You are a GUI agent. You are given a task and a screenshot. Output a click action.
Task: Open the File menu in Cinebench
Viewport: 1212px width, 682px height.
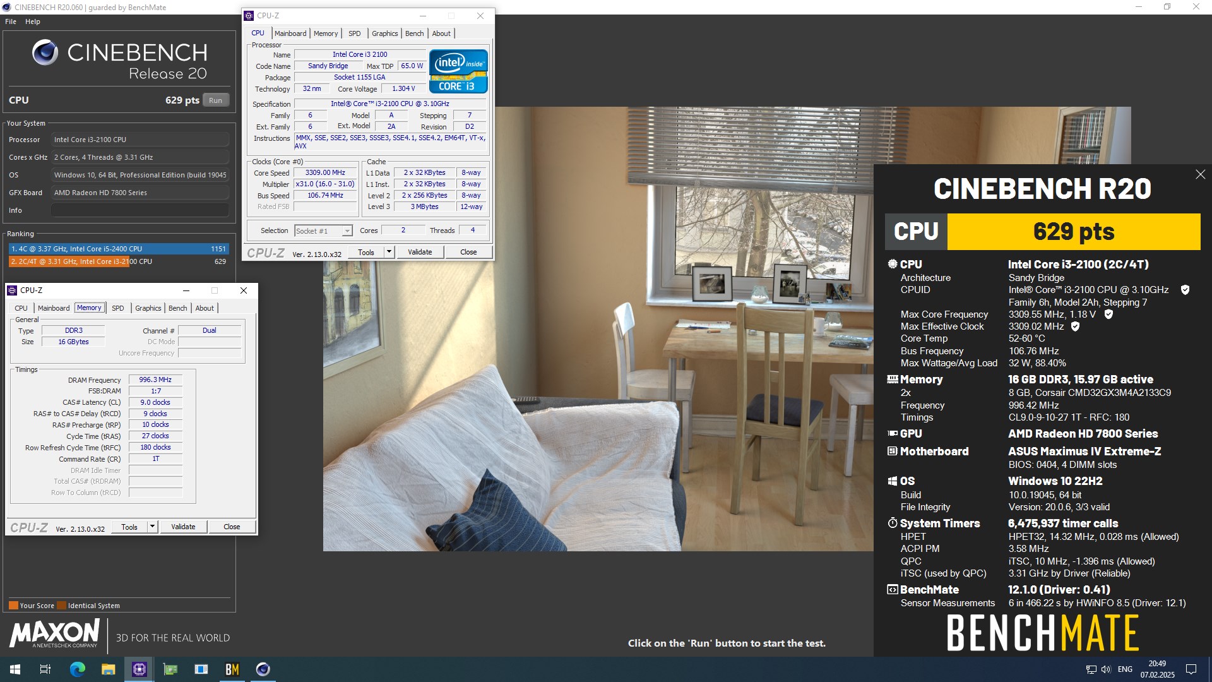click(x=11, y=21)
